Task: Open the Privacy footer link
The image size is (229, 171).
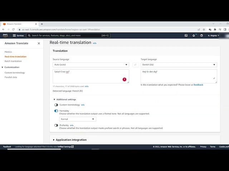Action: pyautogui.click(x=203, y=147)
